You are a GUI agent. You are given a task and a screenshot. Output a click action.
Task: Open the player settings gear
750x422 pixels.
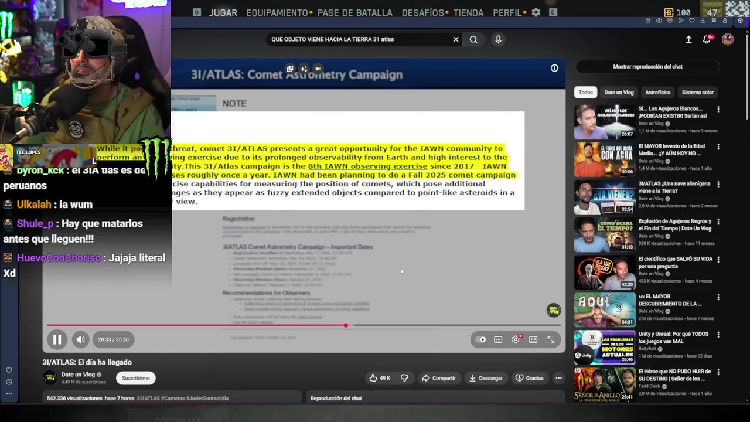pyautogui.click(x=516, y=339)
